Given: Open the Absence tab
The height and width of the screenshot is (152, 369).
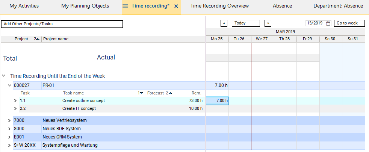Looking at the screenshot, I should coord(283,6).
